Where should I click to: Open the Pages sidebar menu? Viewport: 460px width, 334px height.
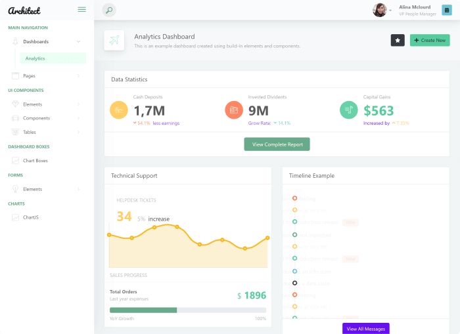47,75
